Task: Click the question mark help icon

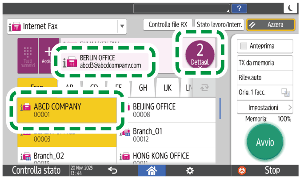Action: 240,8
